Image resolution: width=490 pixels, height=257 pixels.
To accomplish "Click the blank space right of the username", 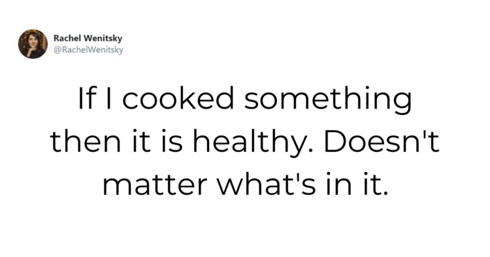I will [281, 44].
